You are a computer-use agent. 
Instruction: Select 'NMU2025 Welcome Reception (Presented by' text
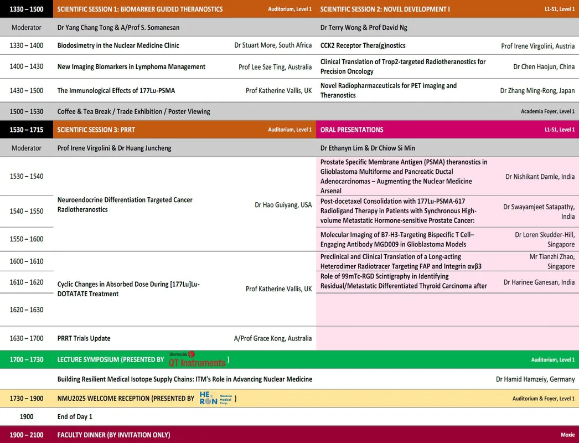(x=126, y=398)
